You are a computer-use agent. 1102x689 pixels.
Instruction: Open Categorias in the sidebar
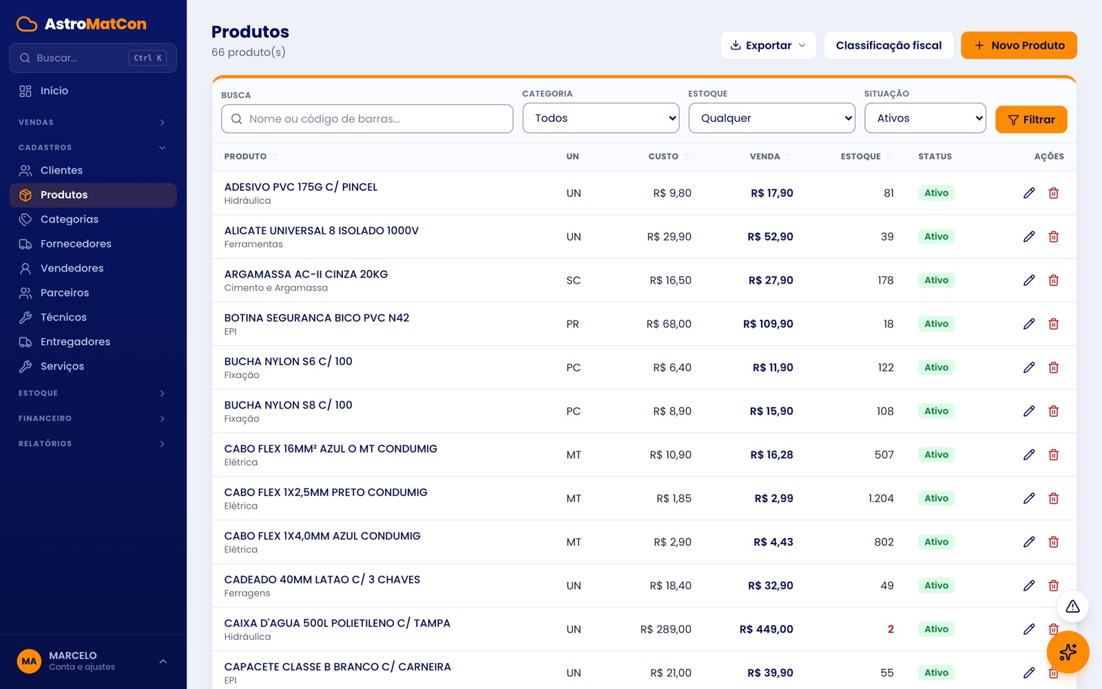(93, 219)
